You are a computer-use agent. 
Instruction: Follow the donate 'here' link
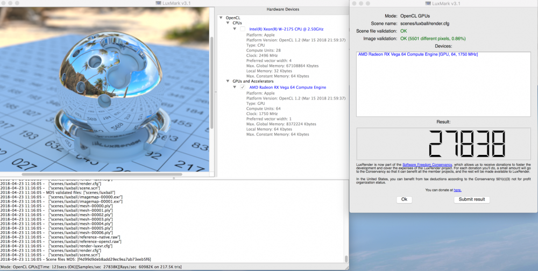[457, 190]
